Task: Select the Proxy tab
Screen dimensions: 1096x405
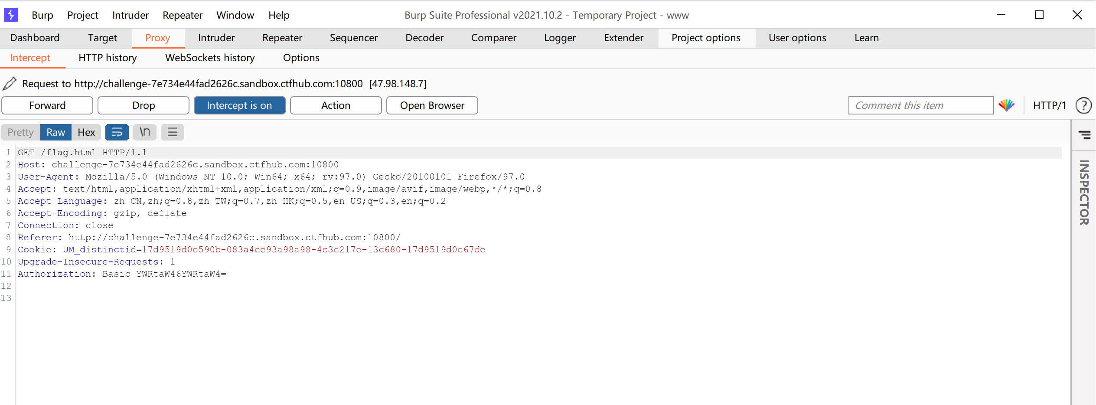Action: (x=158, y=38)
